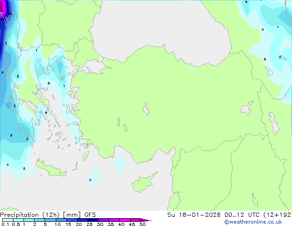Screen dimensions: 292x226
Task: Select the 0.5–1 mm legend color swatch
Action: pyautogui.click(x=18, y=220)
